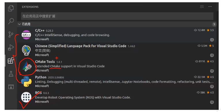This screenshot has width=221, height=112.
Task: Open manage gear for Chinese Language Pack
Action: coord(212,55)
